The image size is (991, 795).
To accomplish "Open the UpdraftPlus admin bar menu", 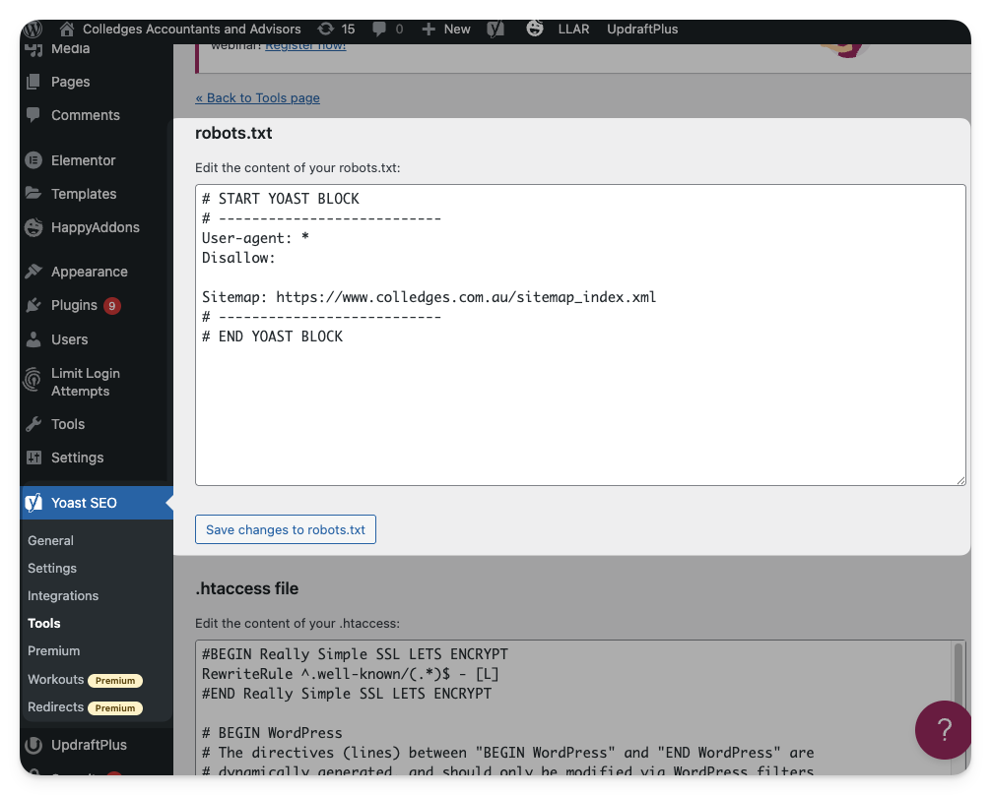I will click(x=642, y=29).
